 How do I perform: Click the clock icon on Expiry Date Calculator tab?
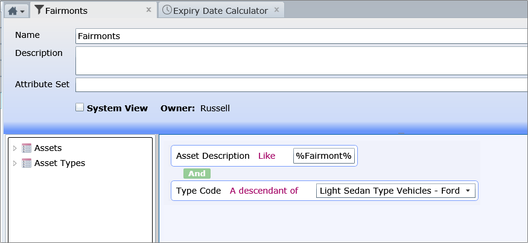tap(167, 10)
